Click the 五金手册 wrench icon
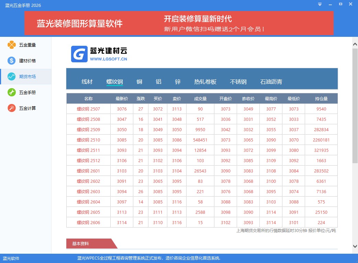The image size is (358, 263). click(12, 92)
